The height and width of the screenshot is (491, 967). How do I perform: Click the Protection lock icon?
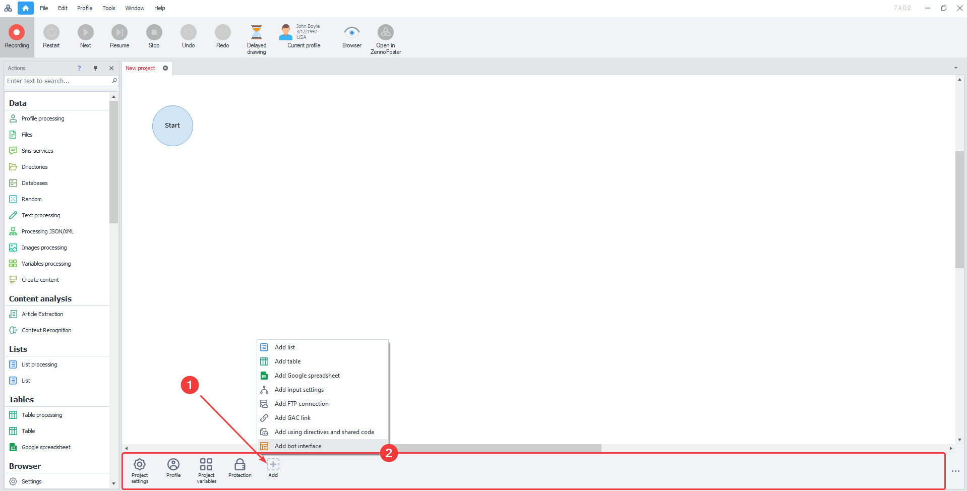(240, 464)
